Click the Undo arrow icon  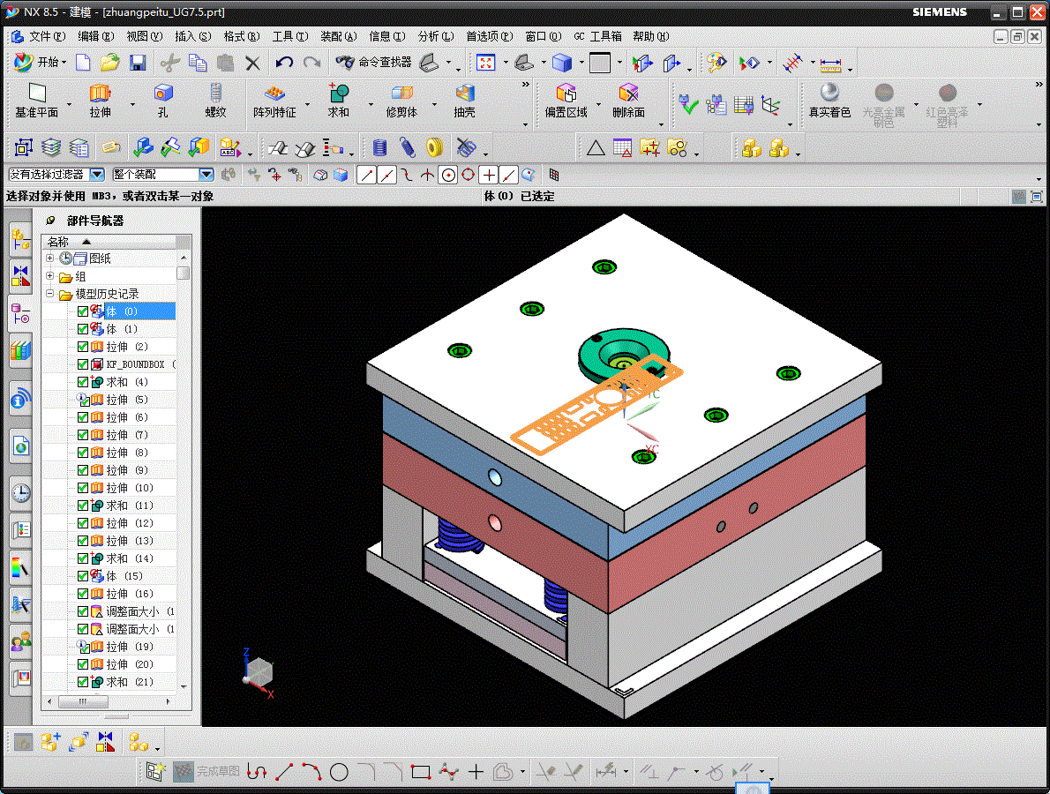[x=284, y=63]
